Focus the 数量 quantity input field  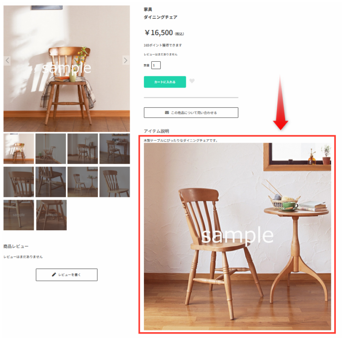[x=156, y=65]
